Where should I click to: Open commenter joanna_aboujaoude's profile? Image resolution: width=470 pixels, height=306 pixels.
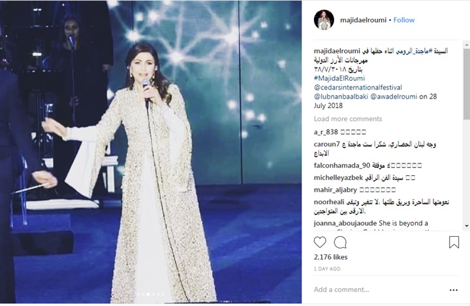point(345,223)
